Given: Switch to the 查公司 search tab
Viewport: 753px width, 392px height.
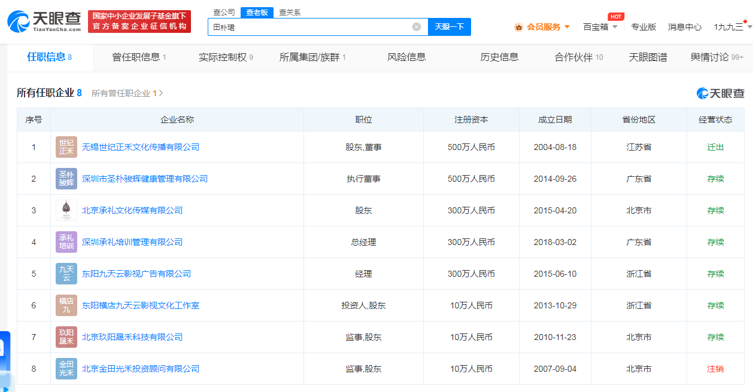Looking at the screenshot, I should click(224, 13).
